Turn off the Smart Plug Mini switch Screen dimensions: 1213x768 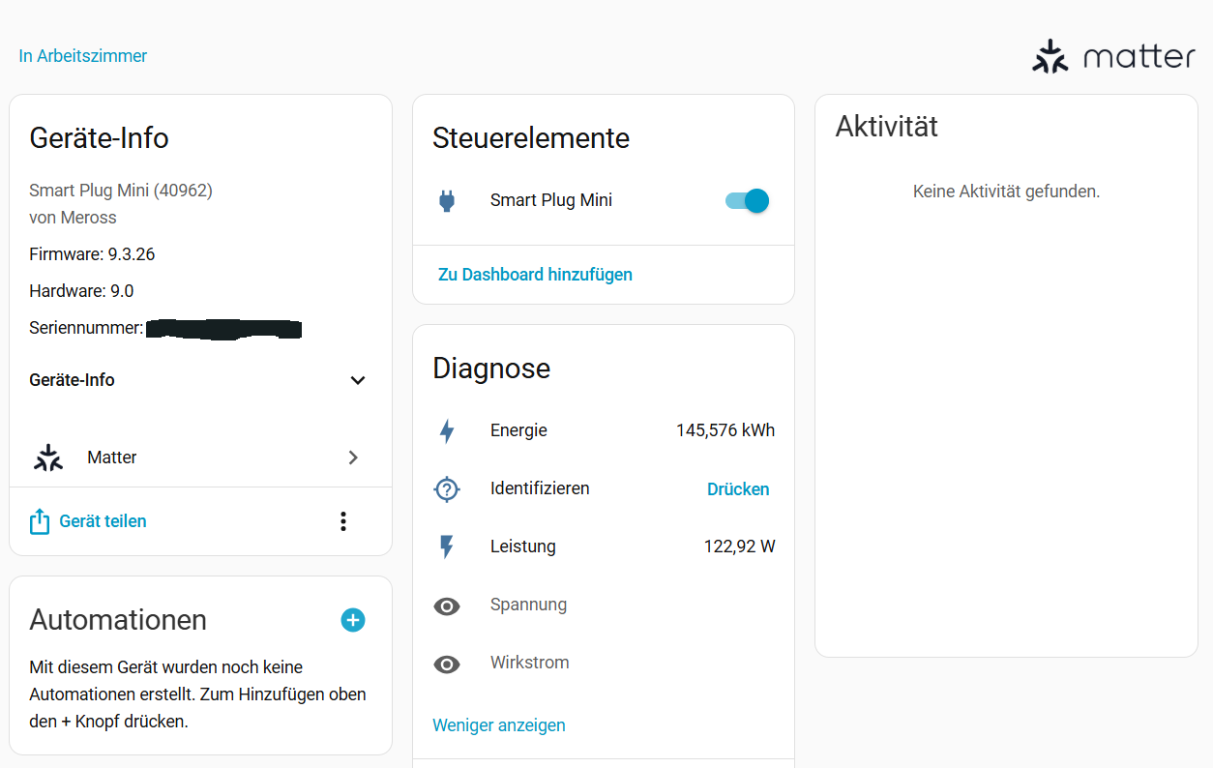(747, 201)
